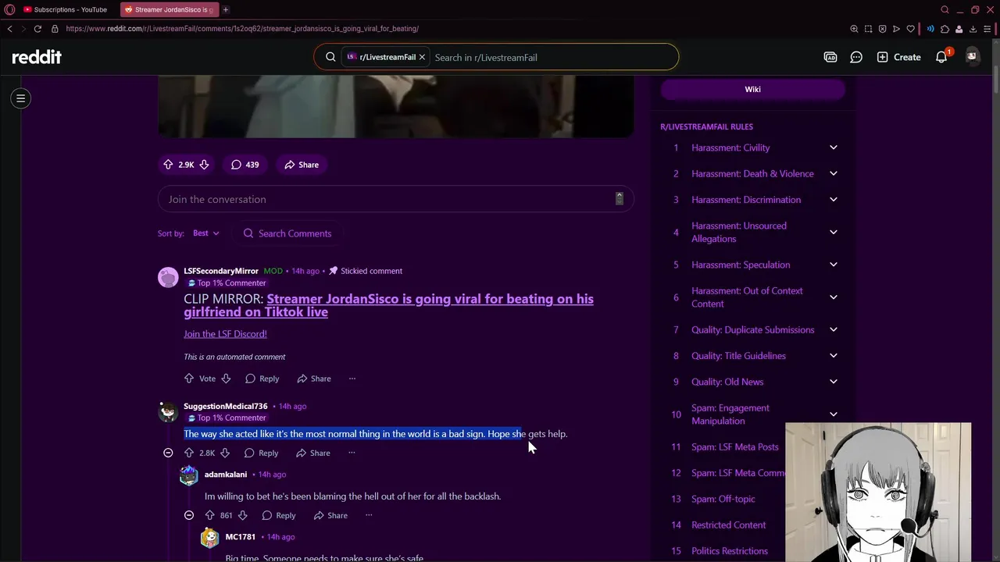Reply to the LSFSecondaryMirror comment
This screenshot has width=1000, height=562.
(x=262, y=379)
